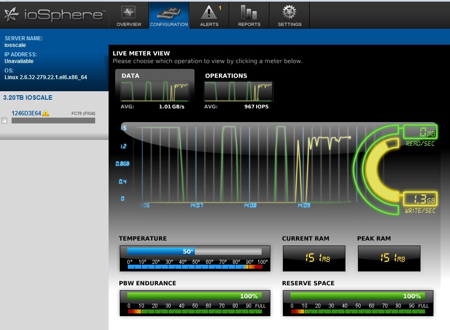
Task: Select the 3.20TB IOSCALE group heading
Action: pyautogui.click(x=28, y=97)
